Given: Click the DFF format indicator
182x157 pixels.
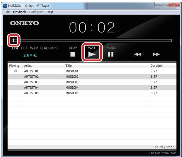Looking at the screenshot, I should click(x=24, y=48).
